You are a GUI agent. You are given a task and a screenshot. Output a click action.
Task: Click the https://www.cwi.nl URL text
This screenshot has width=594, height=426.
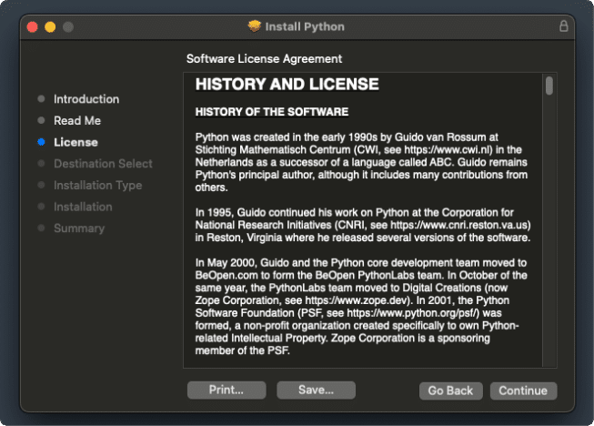coord(448,149)
